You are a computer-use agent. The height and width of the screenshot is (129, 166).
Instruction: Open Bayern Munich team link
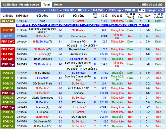(79, 49)
